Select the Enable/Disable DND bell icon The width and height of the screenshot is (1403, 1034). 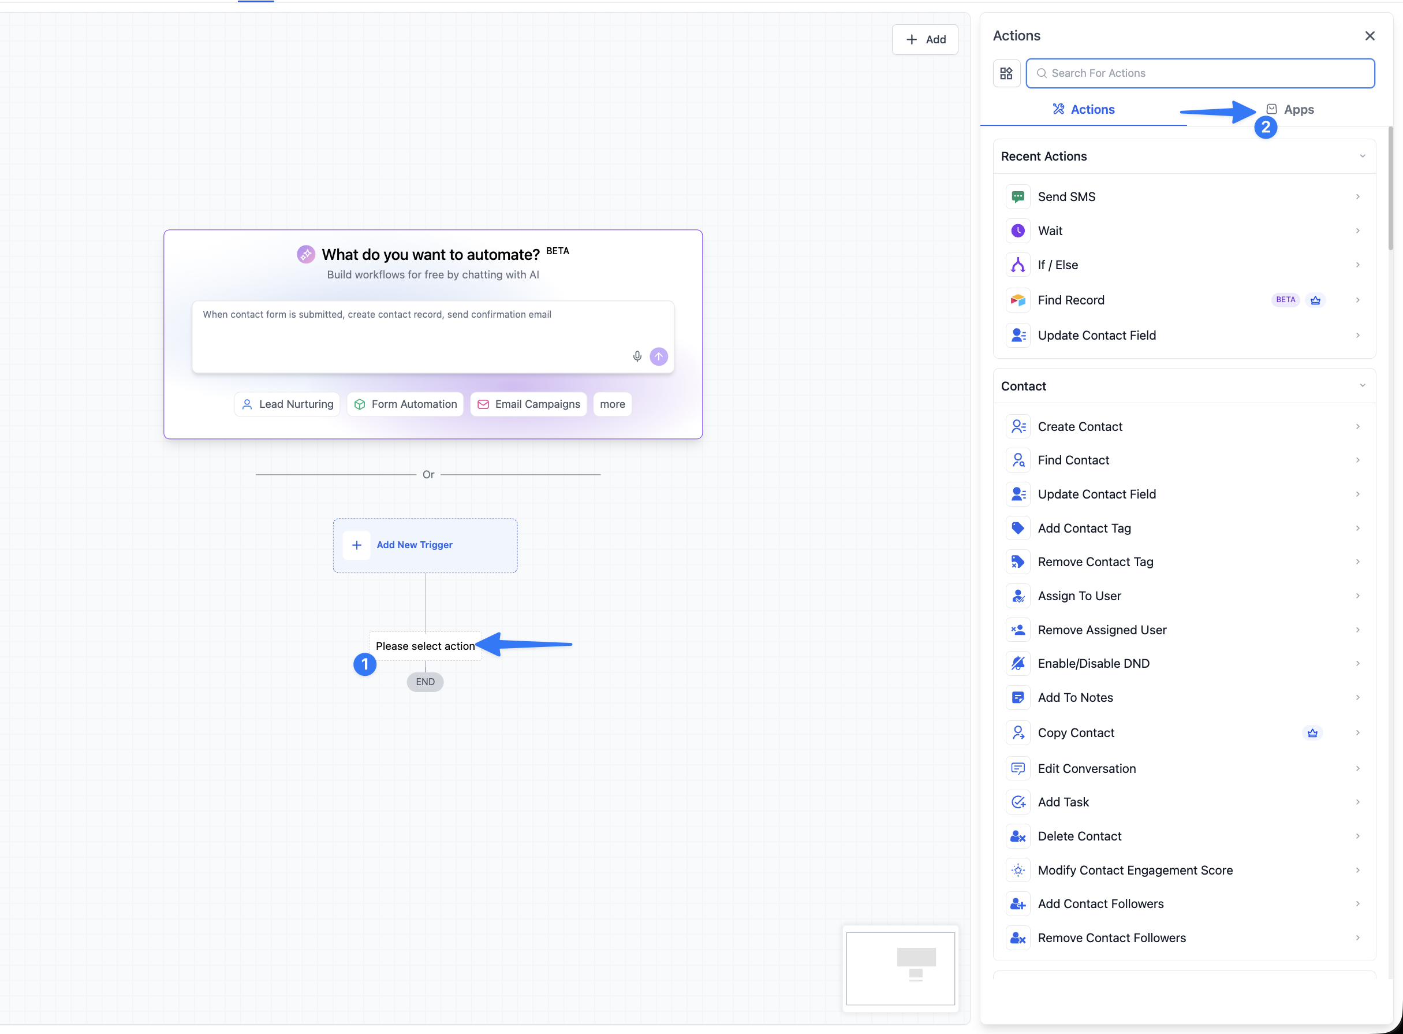tap(1018, 664)
